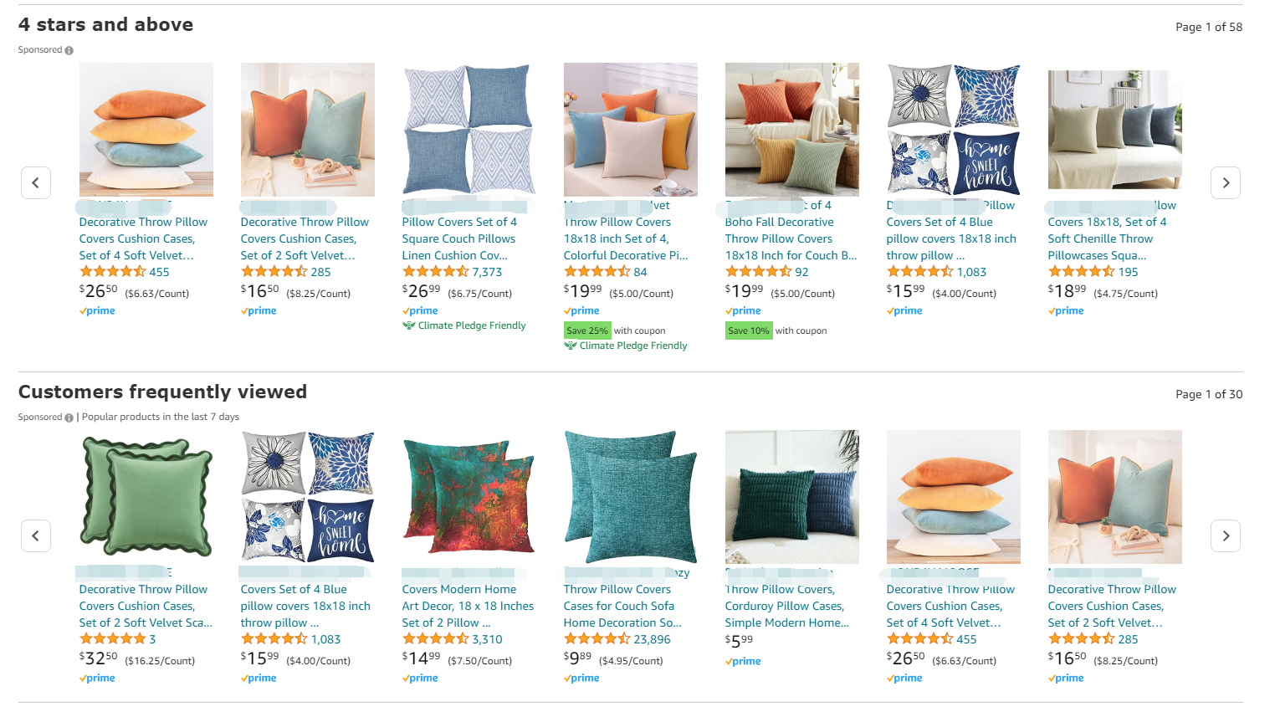Open the colorful abstract art pillow image
Screen dimensions: 1275x712
469,497
